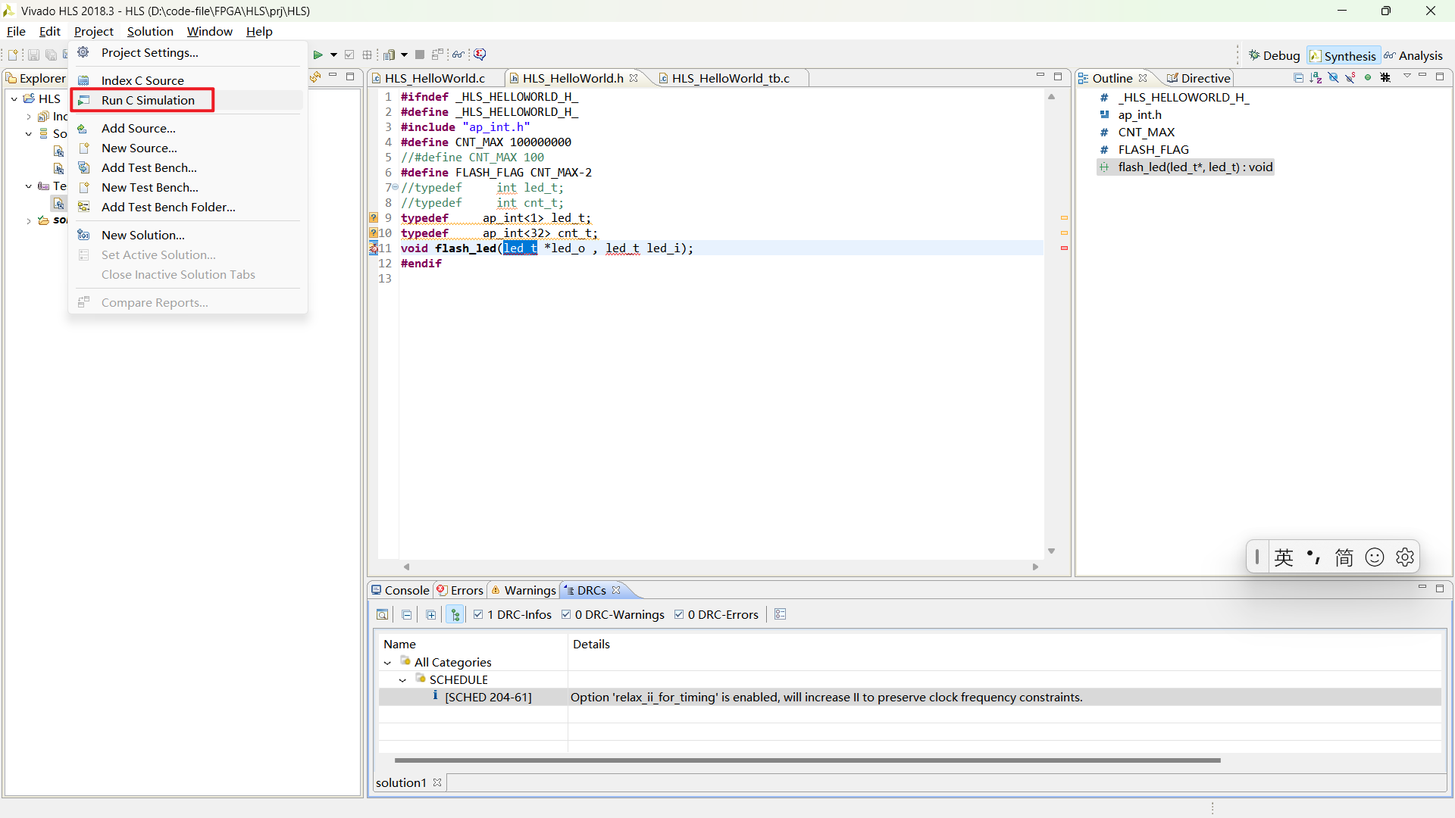Click the green Run C Synthesis arrow
This screenshot has width=1455, height=818.
pos(318,55)
